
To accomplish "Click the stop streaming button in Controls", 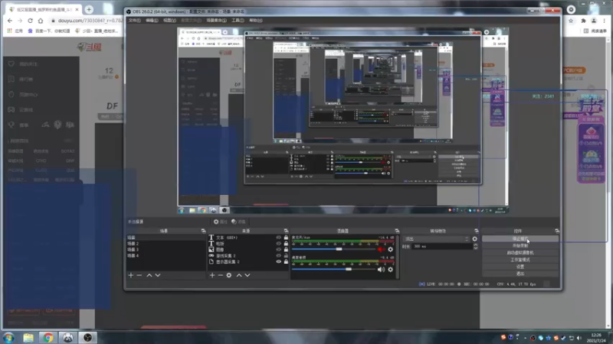I will coord(520,239).
